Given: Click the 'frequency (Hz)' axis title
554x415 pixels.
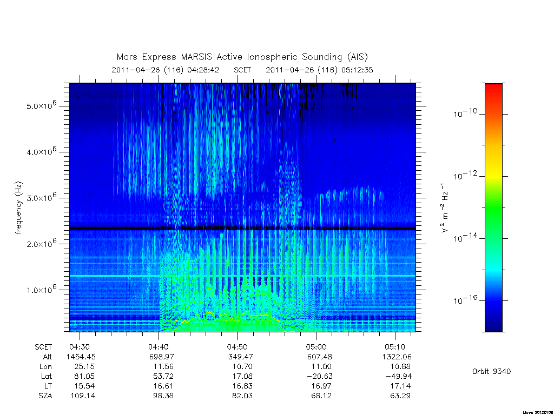Looking at the screenshot, I should click(18, 208).
